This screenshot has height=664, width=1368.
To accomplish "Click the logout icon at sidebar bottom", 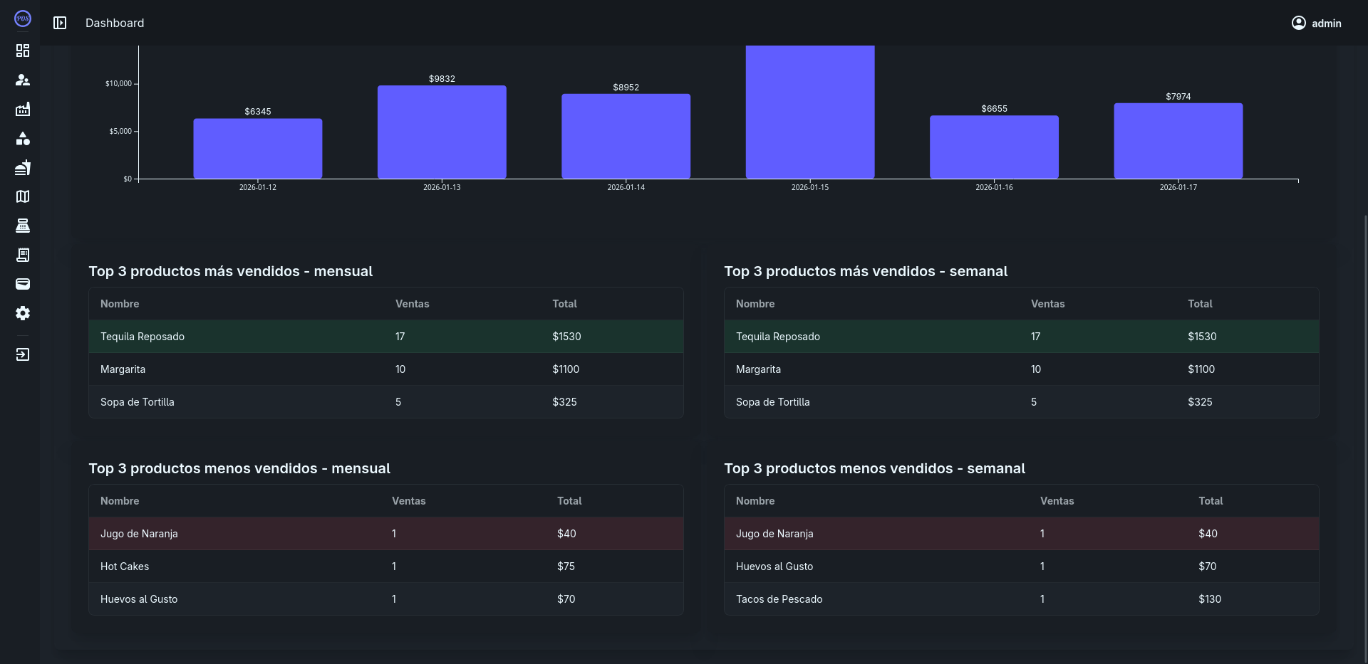I will 23,354.
